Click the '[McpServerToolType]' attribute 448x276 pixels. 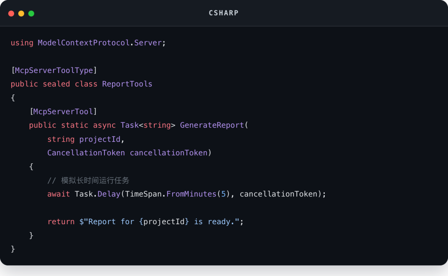[54, 70]
